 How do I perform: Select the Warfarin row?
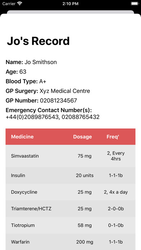[70, 242]
